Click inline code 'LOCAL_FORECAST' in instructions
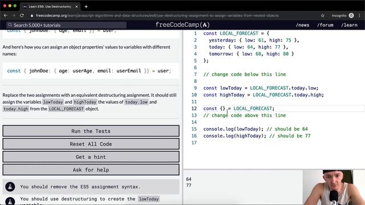This screenshot has height=205, width=365. coord(66,109)
